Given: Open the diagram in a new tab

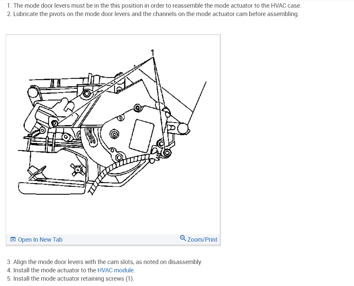Looking at the screenshot, I should (36, 239).
